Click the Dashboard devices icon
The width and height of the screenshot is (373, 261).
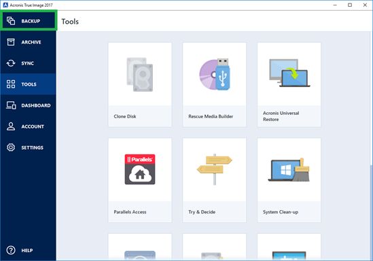click(11, 105)
